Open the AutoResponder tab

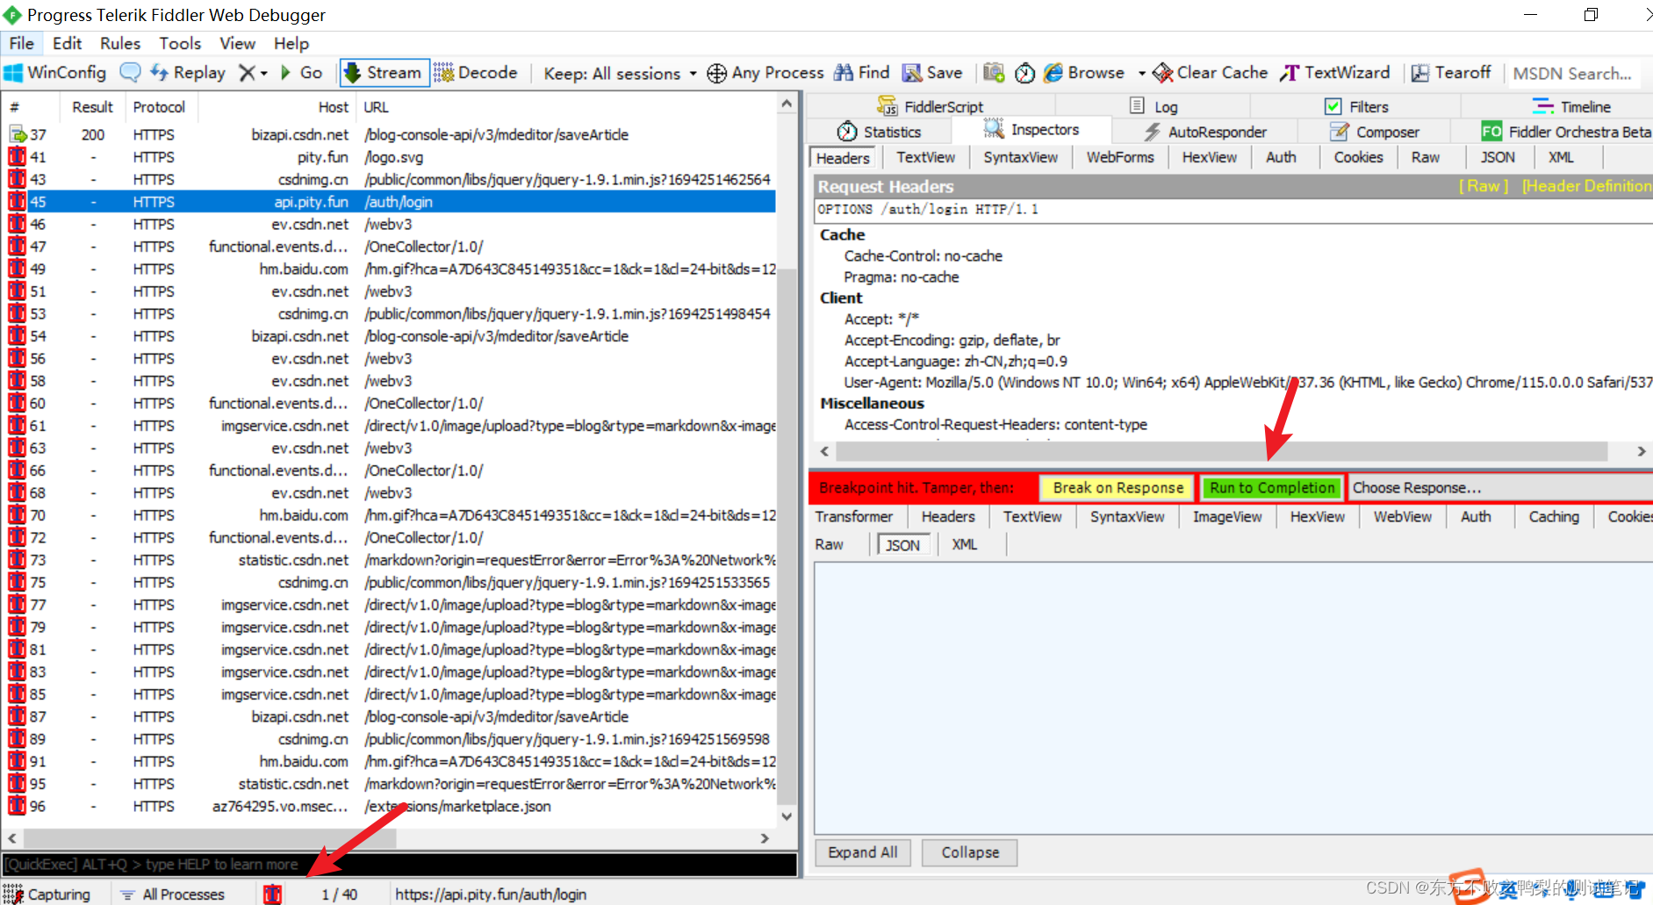(1205, 132)
